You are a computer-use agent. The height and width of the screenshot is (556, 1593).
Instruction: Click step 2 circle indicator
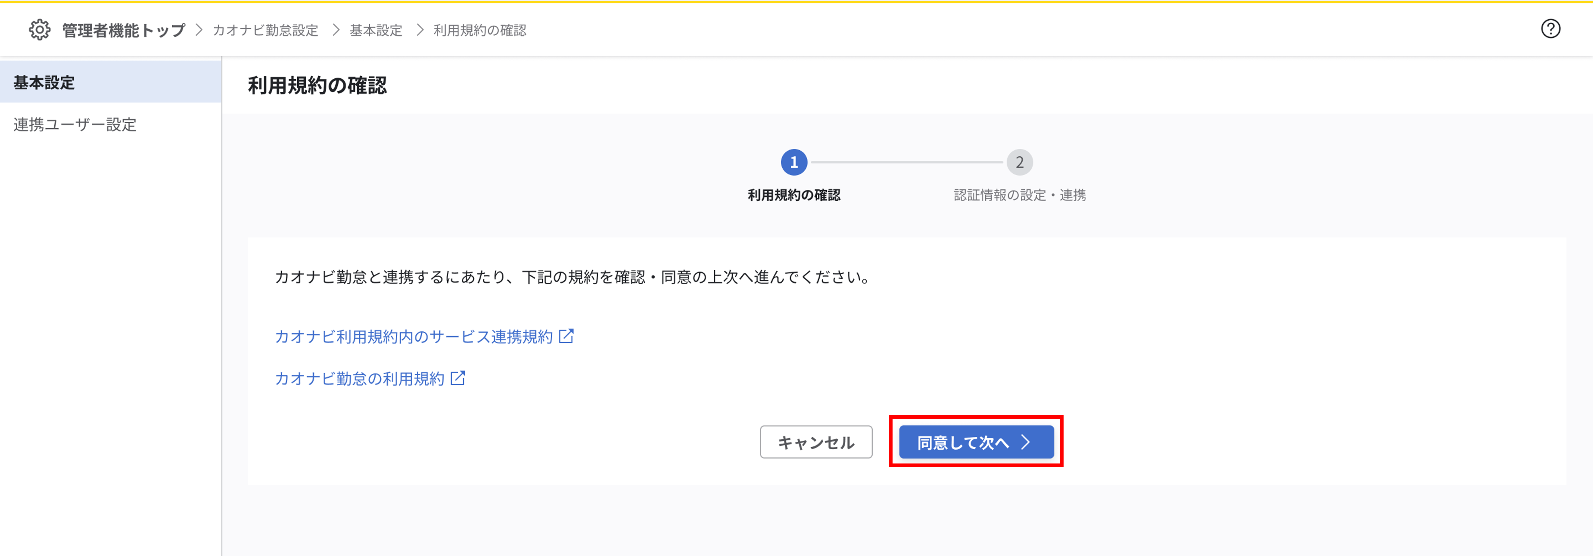tap(1019, 163)
